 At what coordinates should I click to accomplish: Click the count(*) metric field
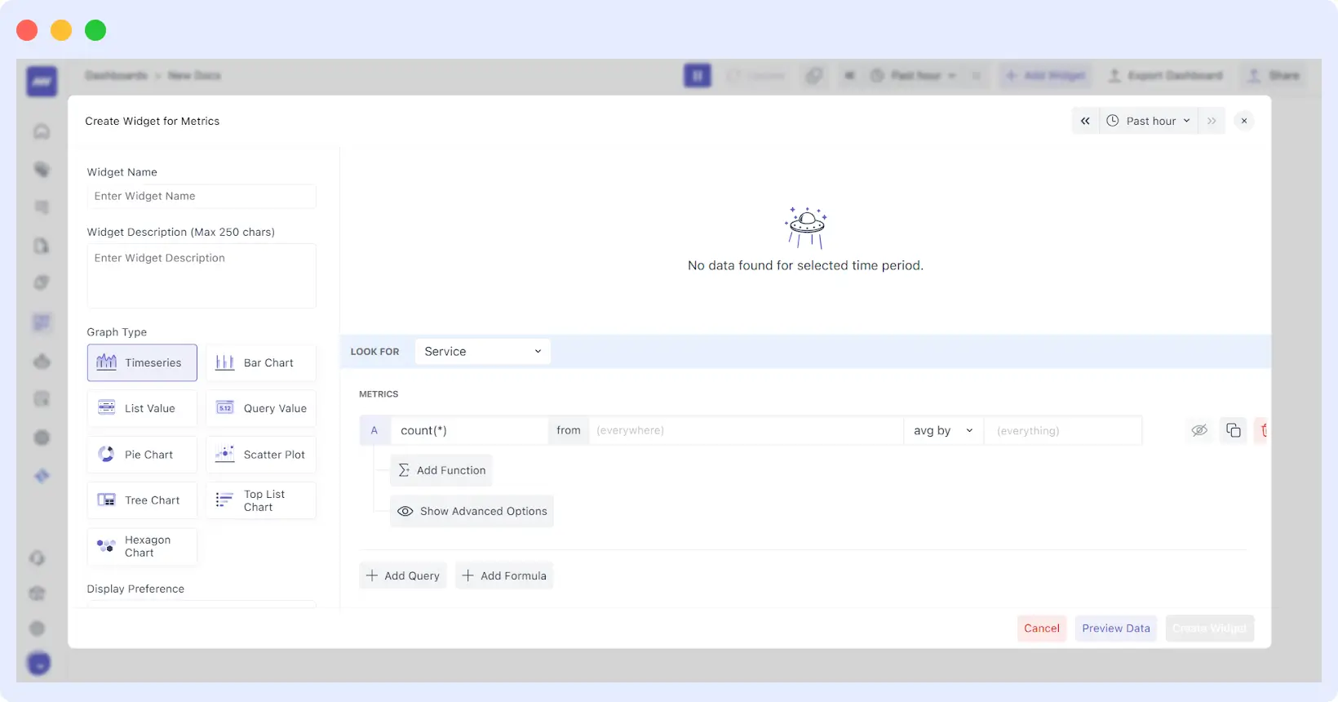click(x=469, y=430)
